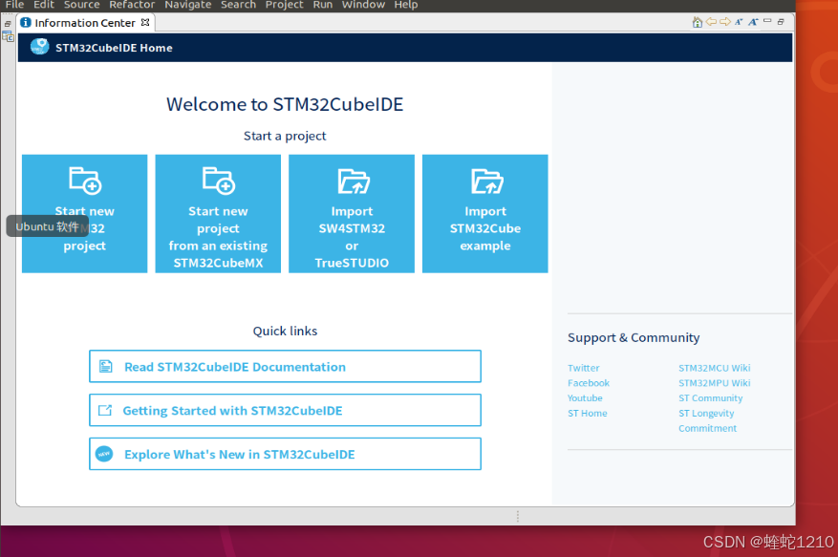Open the Source menu

pyautogui.click(x=82, y=5)
